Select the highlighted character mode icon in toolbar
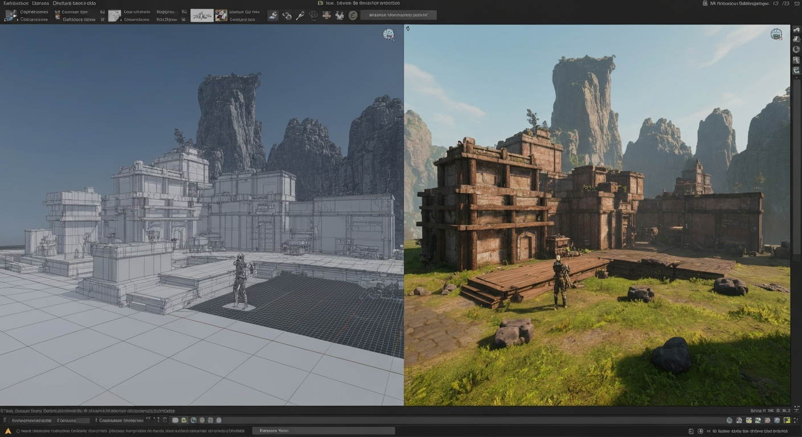The height and width of the screenshot is (437, 802). pos(273,15)
